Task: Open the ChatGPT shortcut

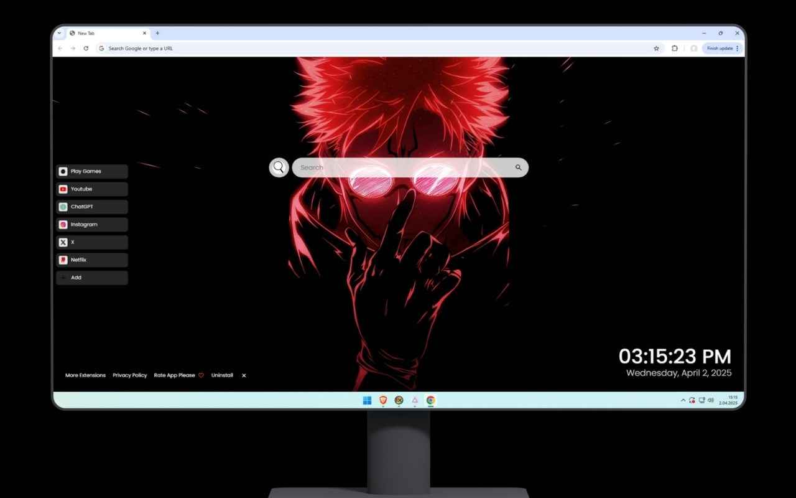Action: (92, 207)
